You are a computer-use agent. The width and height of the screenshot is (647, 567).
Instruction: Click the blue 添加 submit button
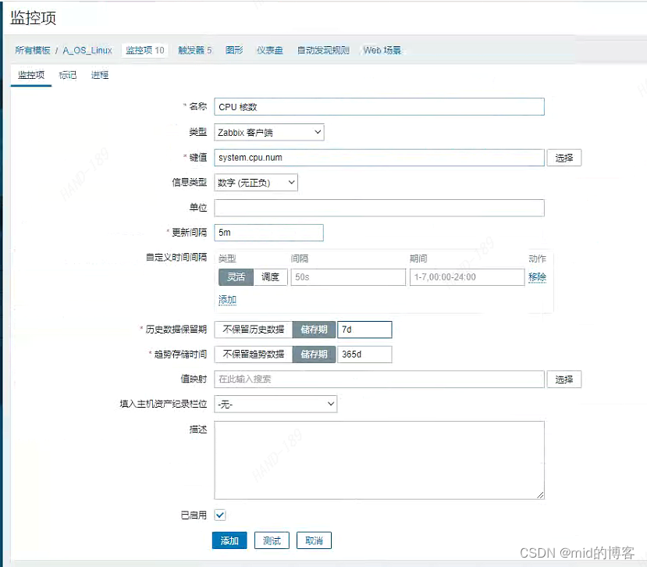(x=229, y=540)
